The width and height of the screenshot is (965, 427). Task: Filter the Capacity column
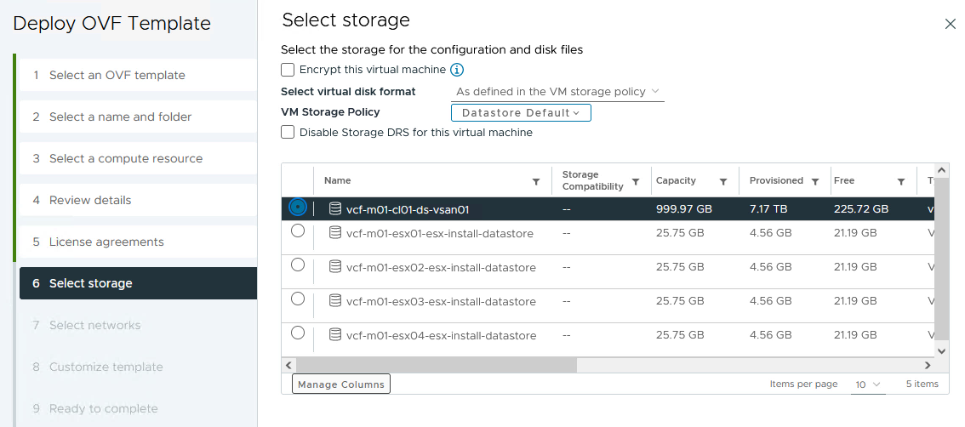click(x=723, y=181)
